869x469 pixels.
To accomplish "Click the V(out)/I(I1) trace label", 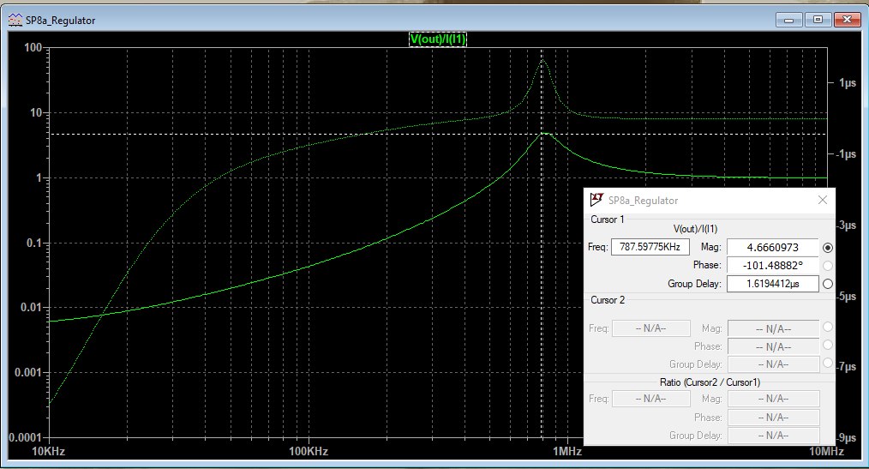I will (438, 39).
